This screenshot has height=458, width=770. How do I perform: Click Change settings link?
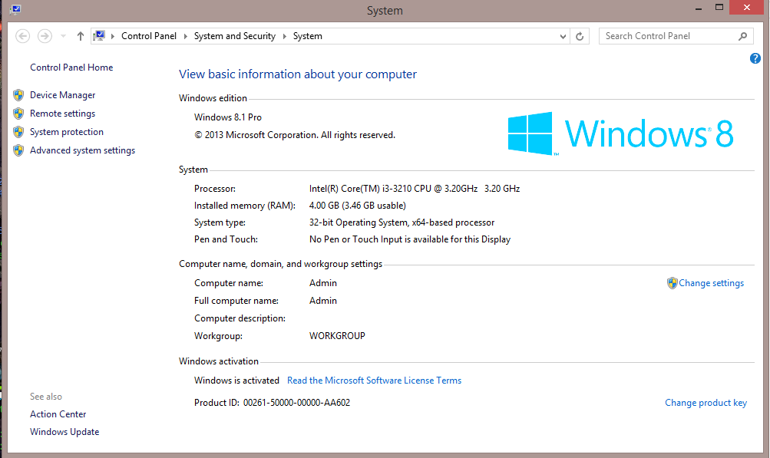click(711, 283)
